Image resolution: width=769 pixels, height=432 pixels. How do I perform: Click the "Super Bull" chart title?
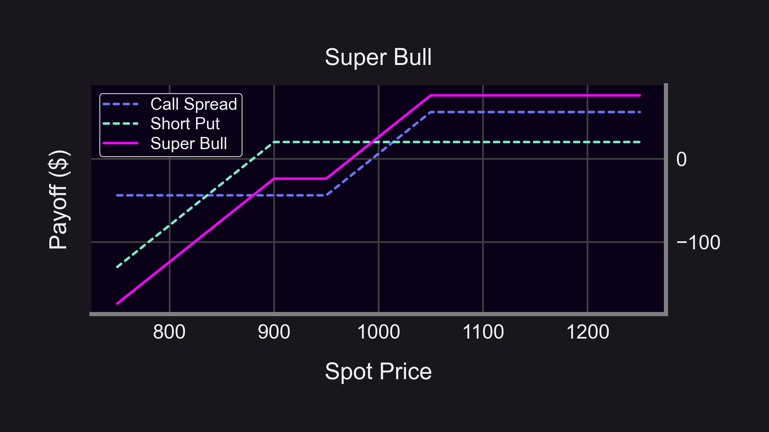378,58
